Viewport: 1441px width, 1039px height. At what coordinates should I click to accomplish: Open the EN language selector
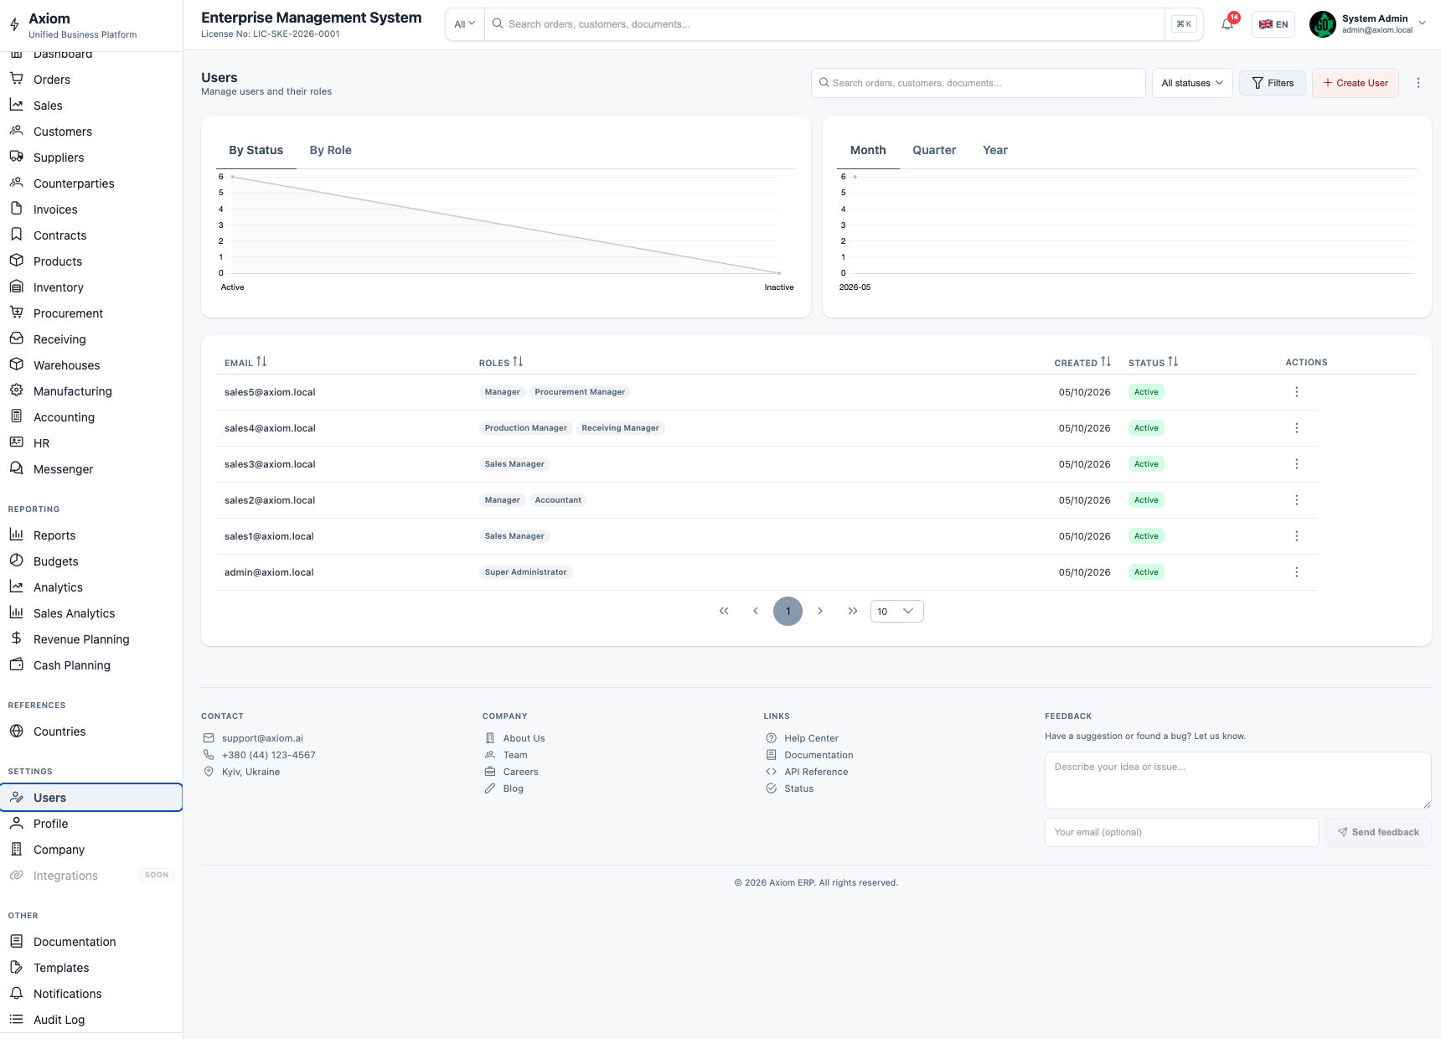point(1273,24)
